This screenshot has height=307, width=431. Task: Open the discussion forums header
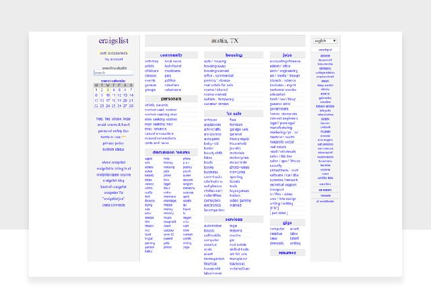(171, 152)
